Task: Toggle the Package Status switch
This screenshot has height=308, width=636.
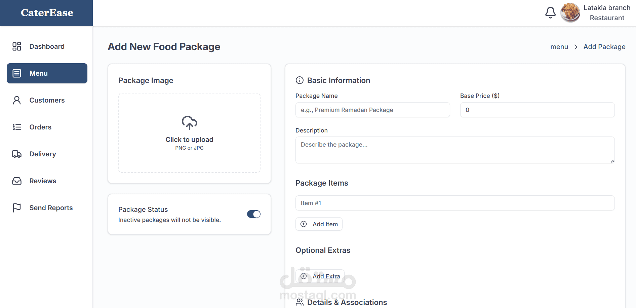Action: 253,214
